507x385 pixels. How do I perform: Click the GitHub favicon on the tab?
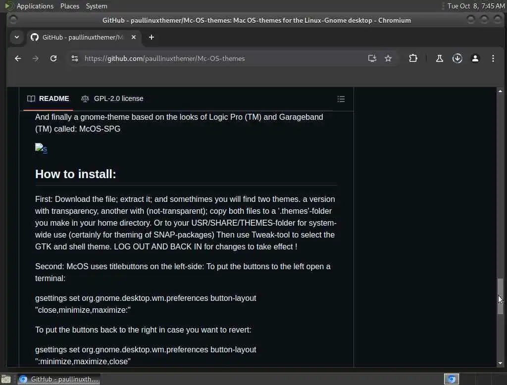(x=35, y=37)
